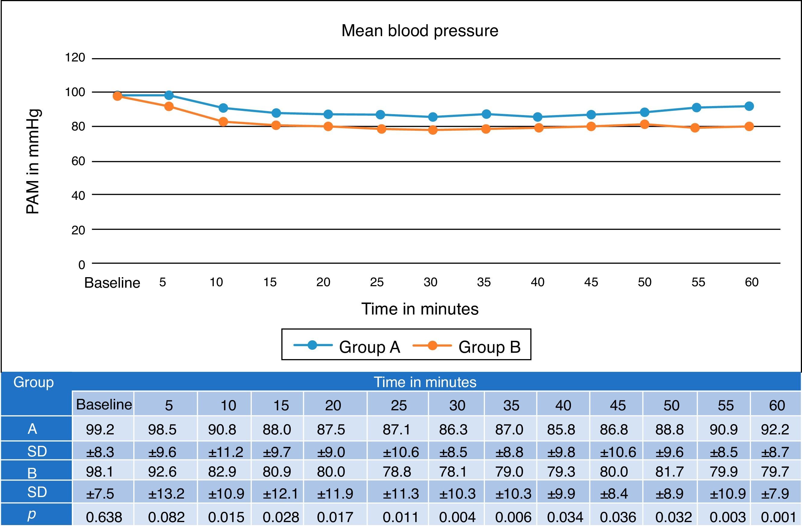Click the "PAM in mmHg" y-axis title

(x=33, y=161)
